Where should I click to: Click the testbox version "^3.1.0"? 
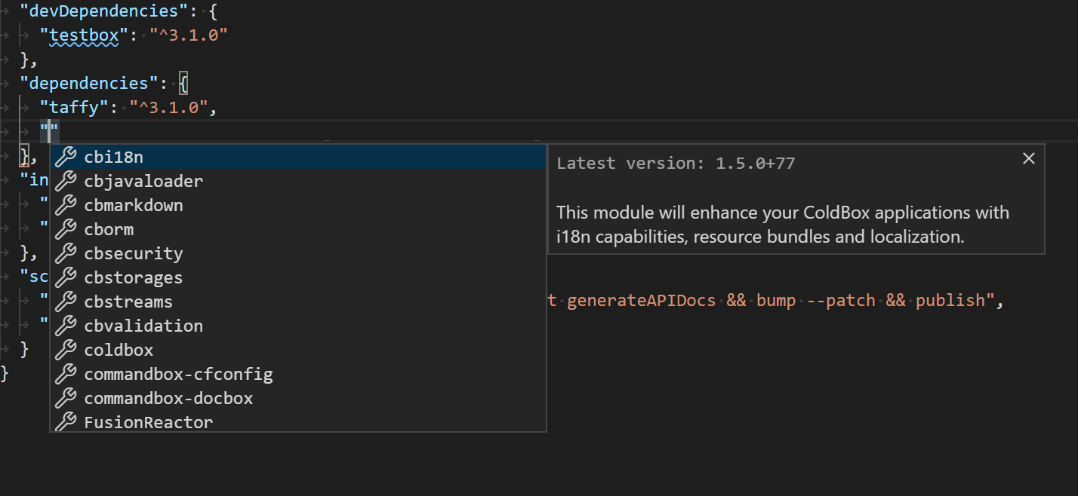click(x=189, y=35)
